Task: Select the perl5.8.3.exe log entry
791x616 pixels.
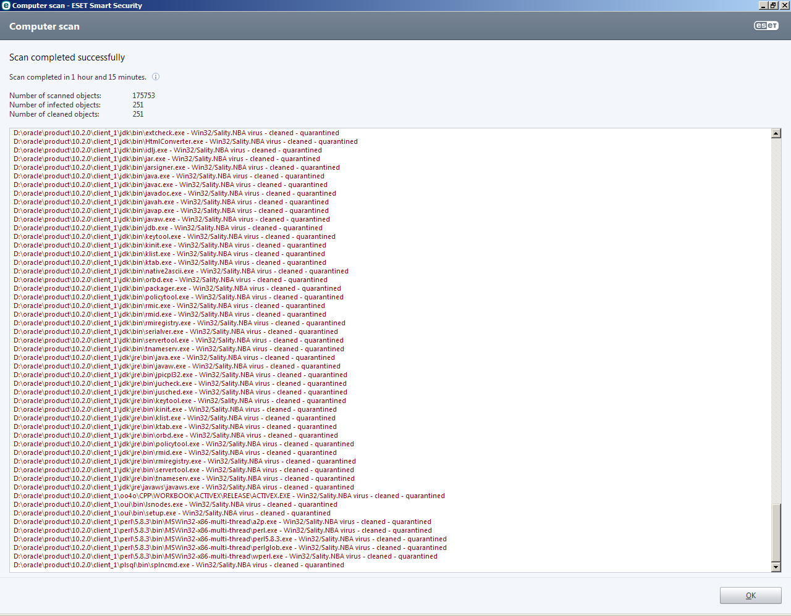Action: [x=230, y=539]
